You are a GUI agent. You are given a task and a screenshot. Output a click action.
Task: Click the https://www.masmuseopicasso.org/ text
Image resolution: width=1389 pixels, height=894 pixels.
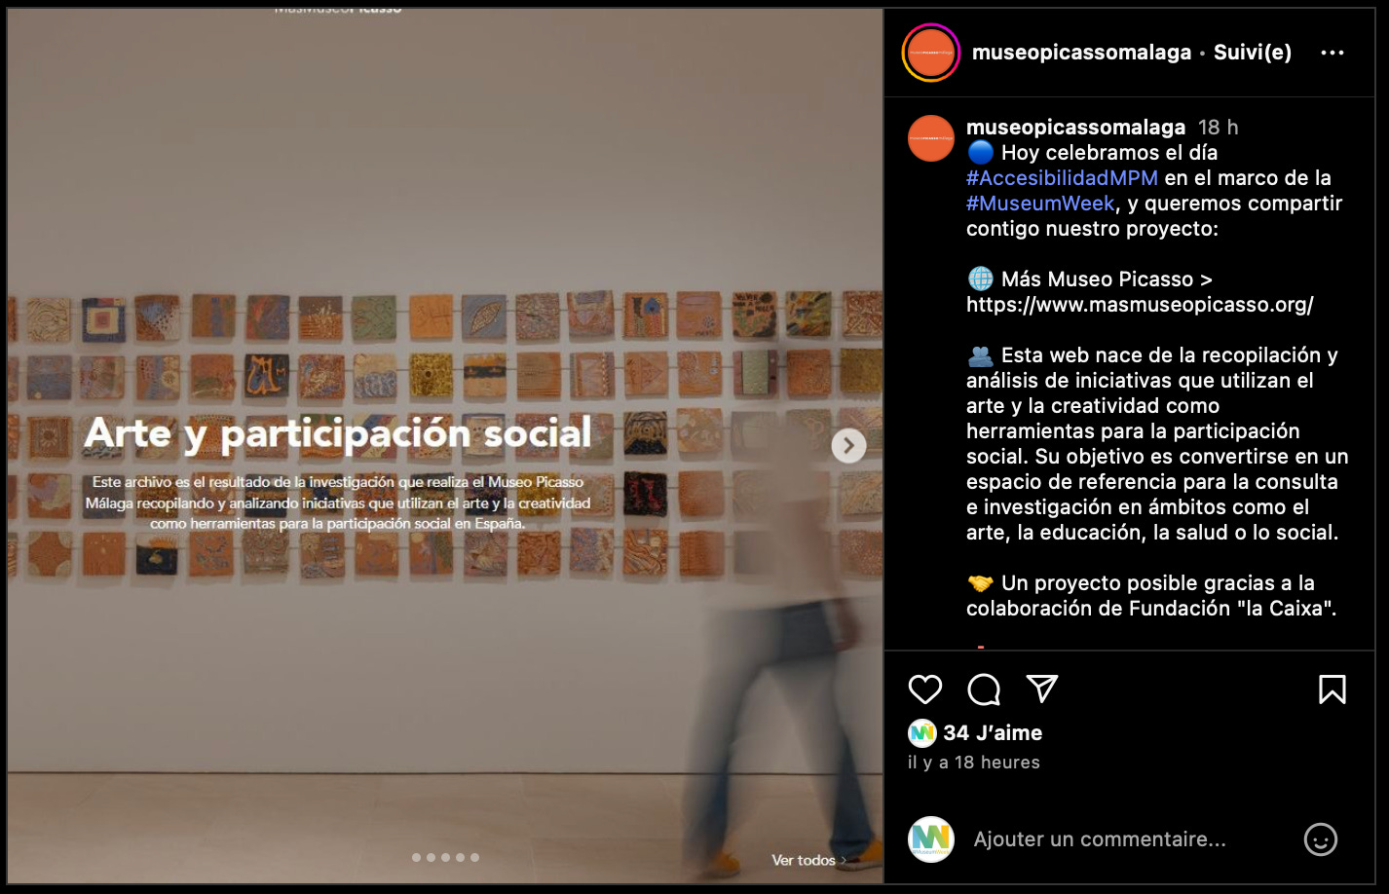[x=1140, y=305]
